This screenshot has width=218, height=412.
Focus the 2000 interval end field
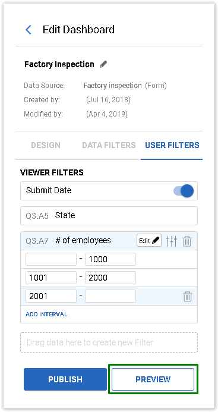point(110,278)
